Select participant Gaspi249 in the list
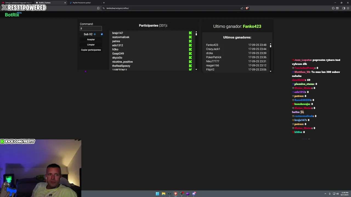 (x=118, y=54)
